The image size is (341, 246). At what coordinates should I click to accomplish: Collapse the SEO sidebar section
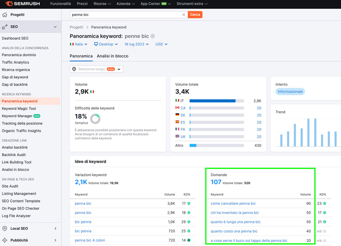pyautogui.click(x=55, y=27)
